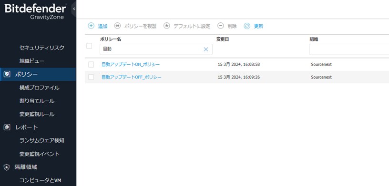This screenshot has height=186, width=389.
Task: Click the star icon beside デフォルトに設定
Action: click(x=166, y=26)
